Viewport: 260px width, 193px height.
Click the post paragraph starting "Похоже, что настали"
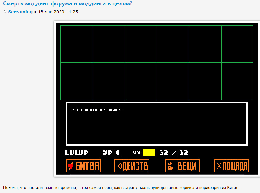point(122,188)
